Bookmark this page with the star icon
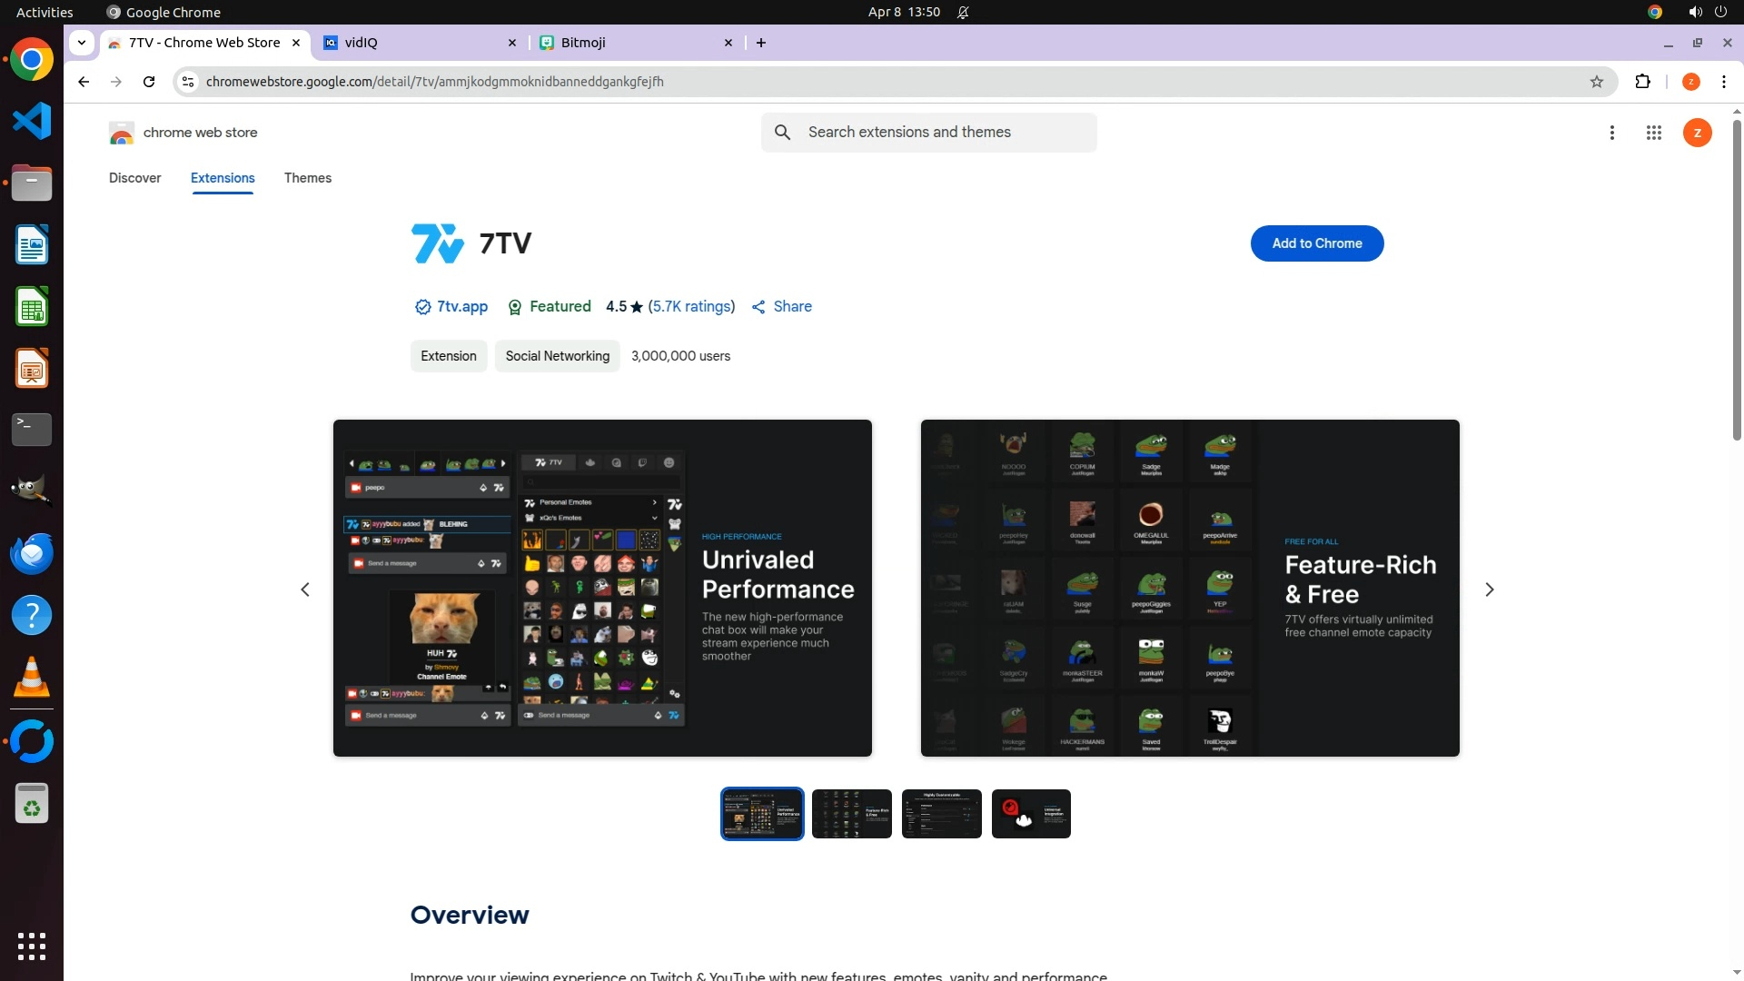 pos(1597,82)
